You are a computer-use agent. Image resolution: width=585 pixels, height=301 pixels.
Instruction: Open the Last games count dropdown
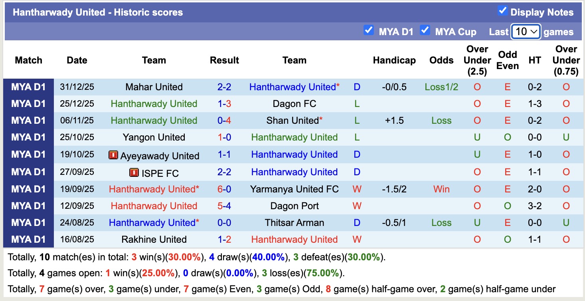coord(526,31)
